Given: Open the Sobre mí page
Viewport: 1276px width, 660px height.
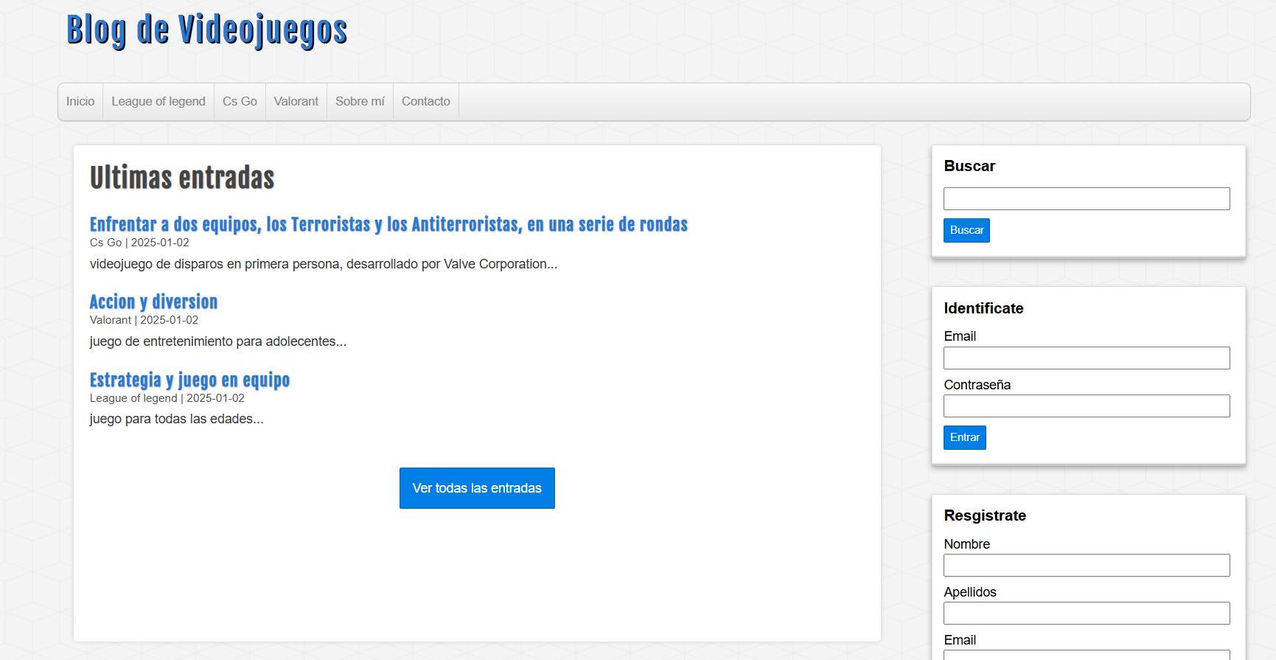Looking at the screenshot, I should pos(360,102).
